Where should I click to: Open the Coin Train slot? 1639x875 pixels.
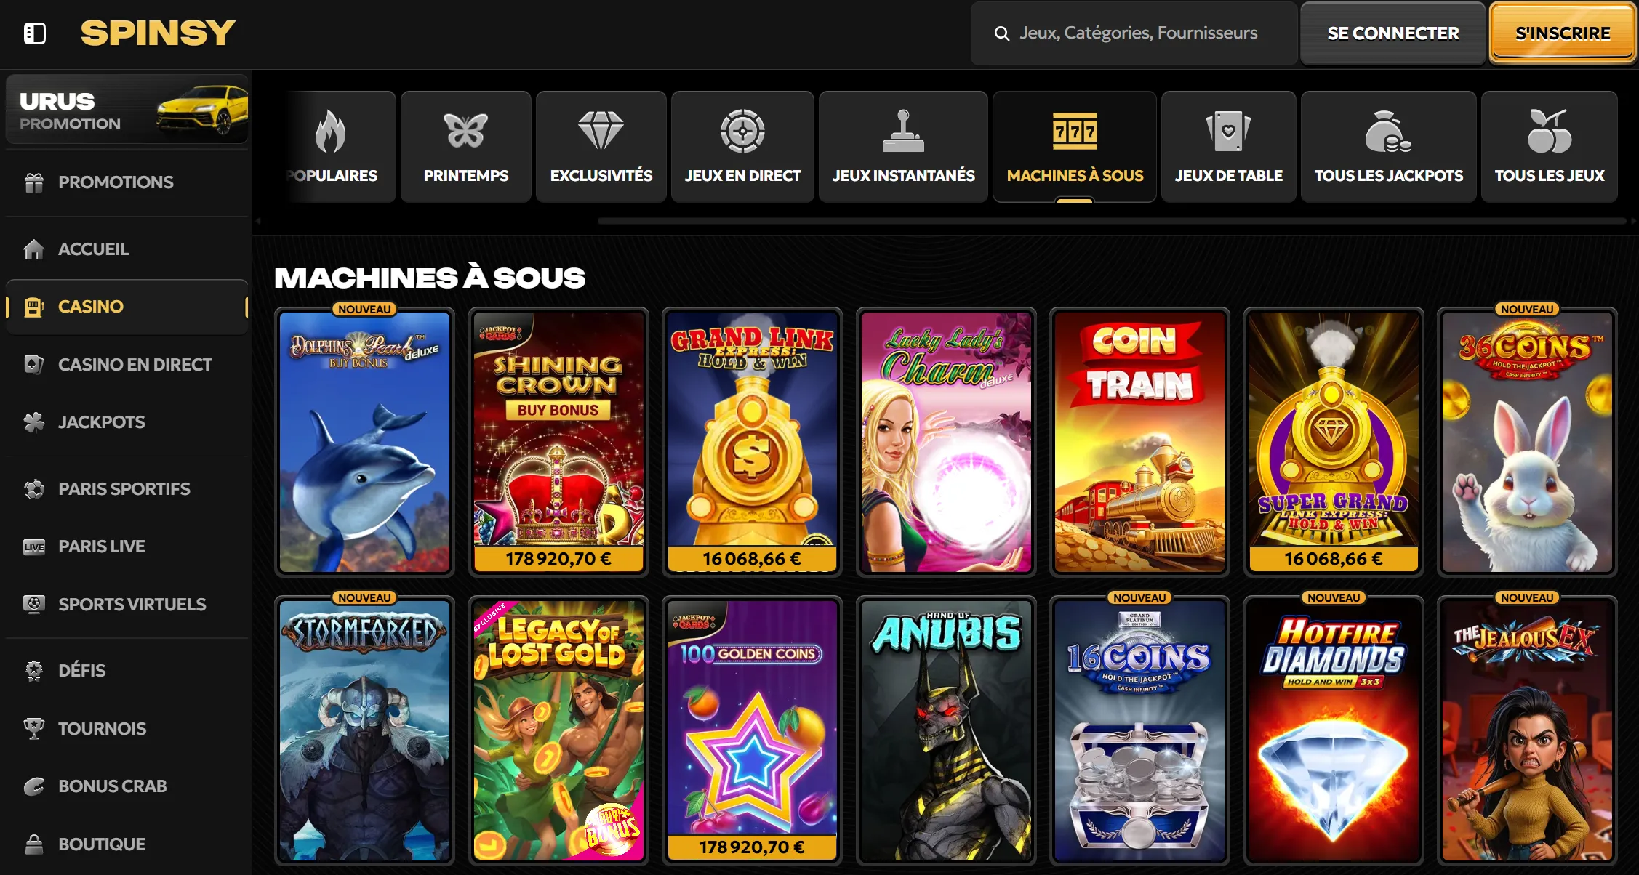[x=1139, y=442]
